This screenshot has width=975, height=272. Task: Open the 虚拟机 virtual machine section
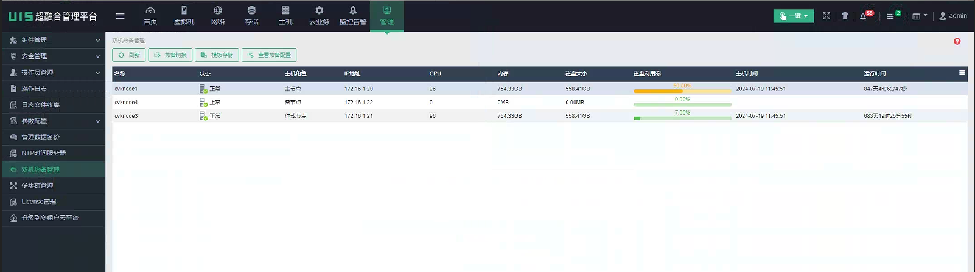pyautogui.click(x=184, y=16)
